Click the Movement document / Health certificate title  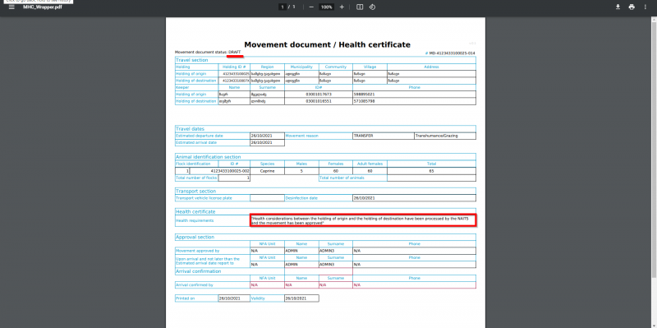(327, 45)
